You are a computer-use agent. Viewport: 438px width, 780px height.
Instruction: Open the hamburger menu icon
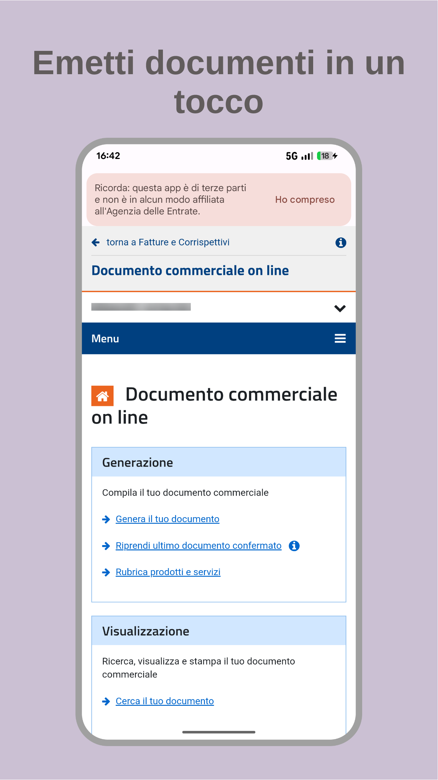click(x=340, y=338)
